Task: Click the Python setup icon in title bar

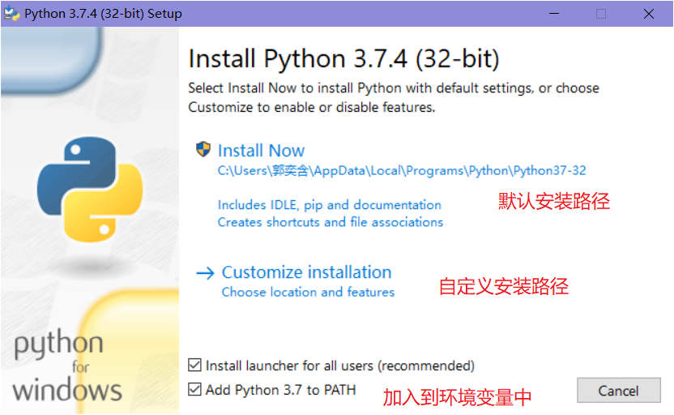Action: (11, 14)
